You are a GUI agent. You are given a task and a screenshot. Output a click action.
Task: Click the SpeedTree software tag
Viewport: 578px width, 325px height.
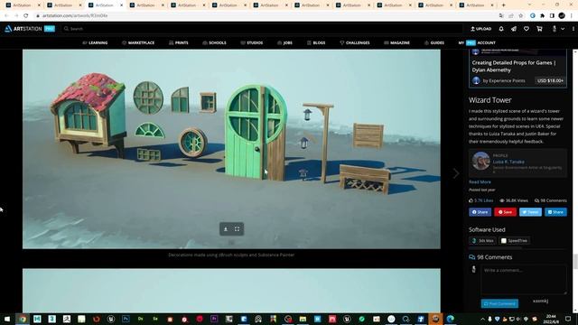[x=514, y=241]
